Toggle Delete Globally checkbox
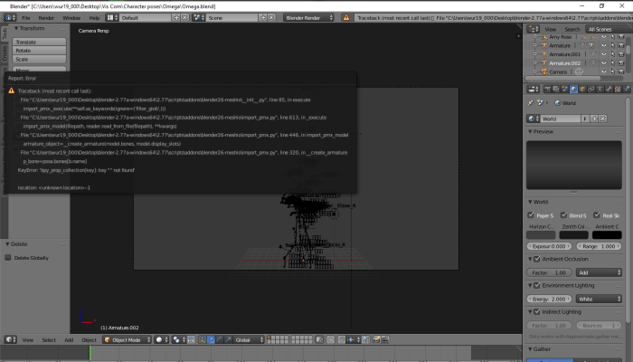This screenshot has width=633, height=362. pos(9,258)
